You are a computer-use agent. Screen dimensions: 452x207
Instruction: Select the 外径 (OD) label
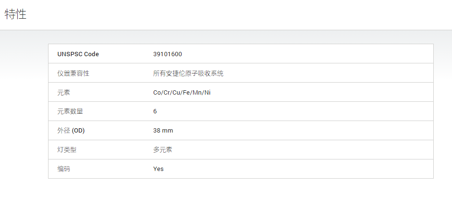click(71, 131)
